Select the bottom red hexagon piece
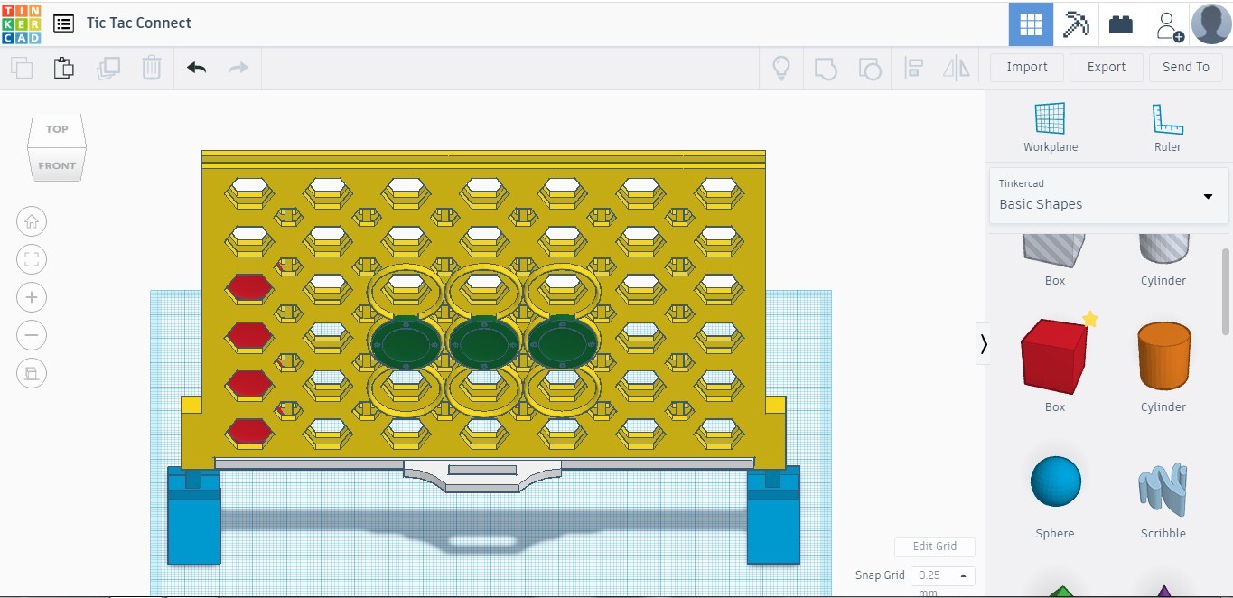This screenshot has height=598, width=1233. [249, 431]
